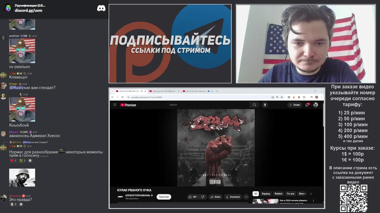
Task: Open the tab search dropdown arrow
Action: point(112,91)
